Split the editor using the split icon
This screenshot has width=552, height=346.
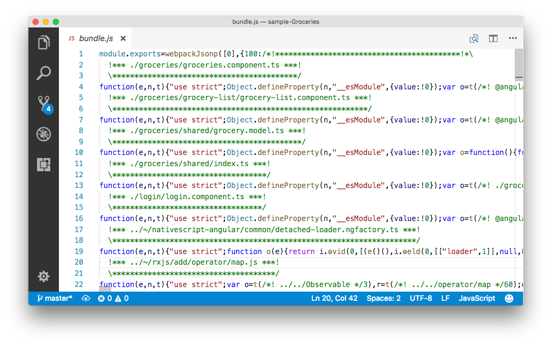pos(493,38)
